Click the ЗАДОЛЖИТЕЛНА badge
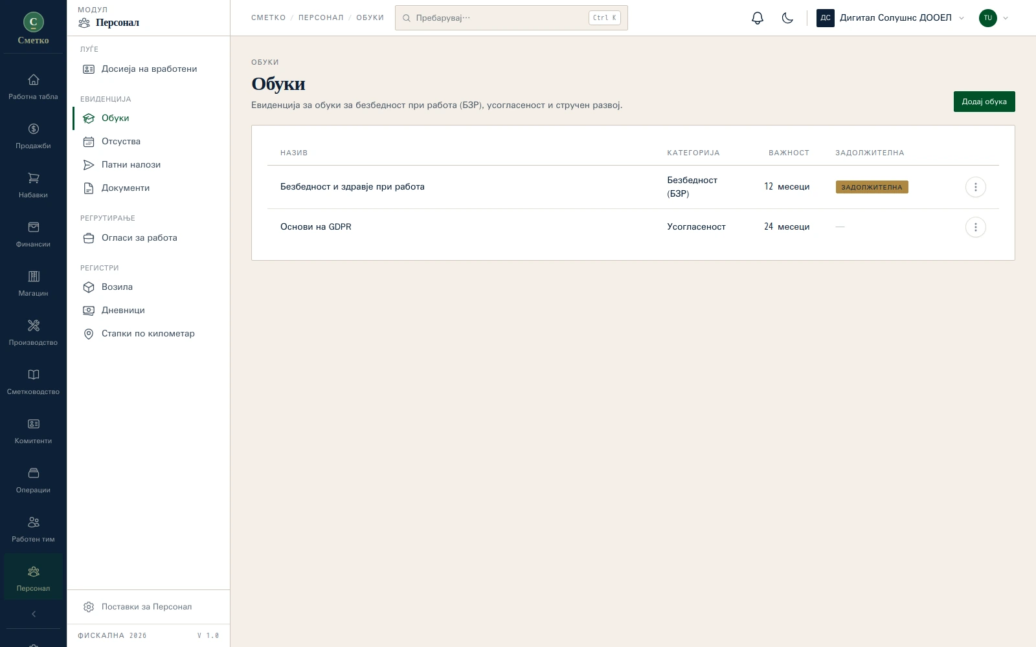Viewport: 1036px width, 647px height. tap(872, 187)
